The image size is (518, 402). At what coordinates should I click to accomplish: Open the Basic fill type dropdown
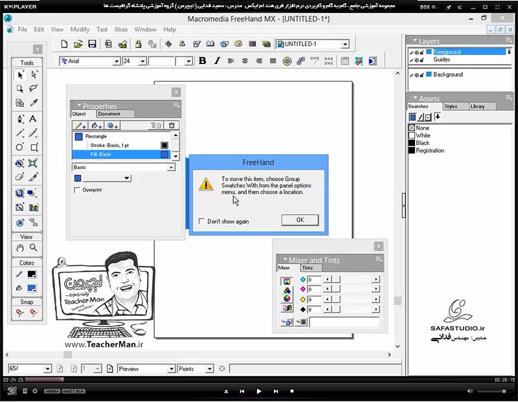171,168
